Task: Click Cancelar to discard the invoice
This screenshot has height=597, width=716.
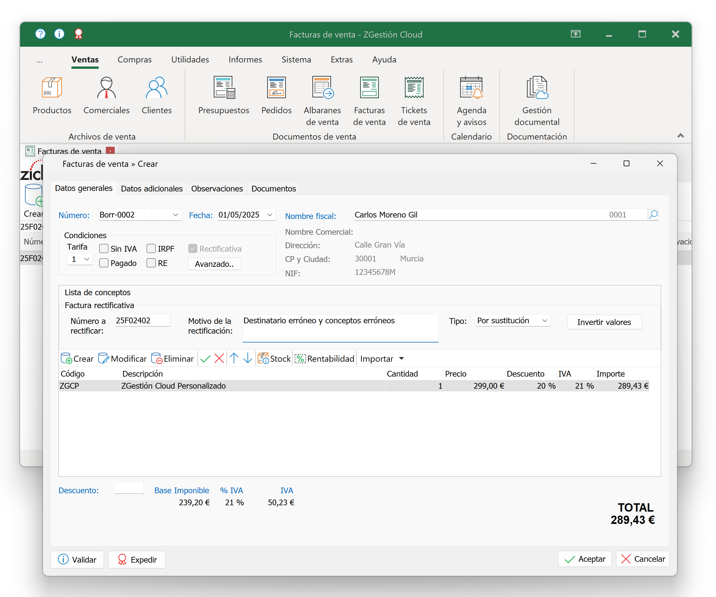Action: point(643,559)
